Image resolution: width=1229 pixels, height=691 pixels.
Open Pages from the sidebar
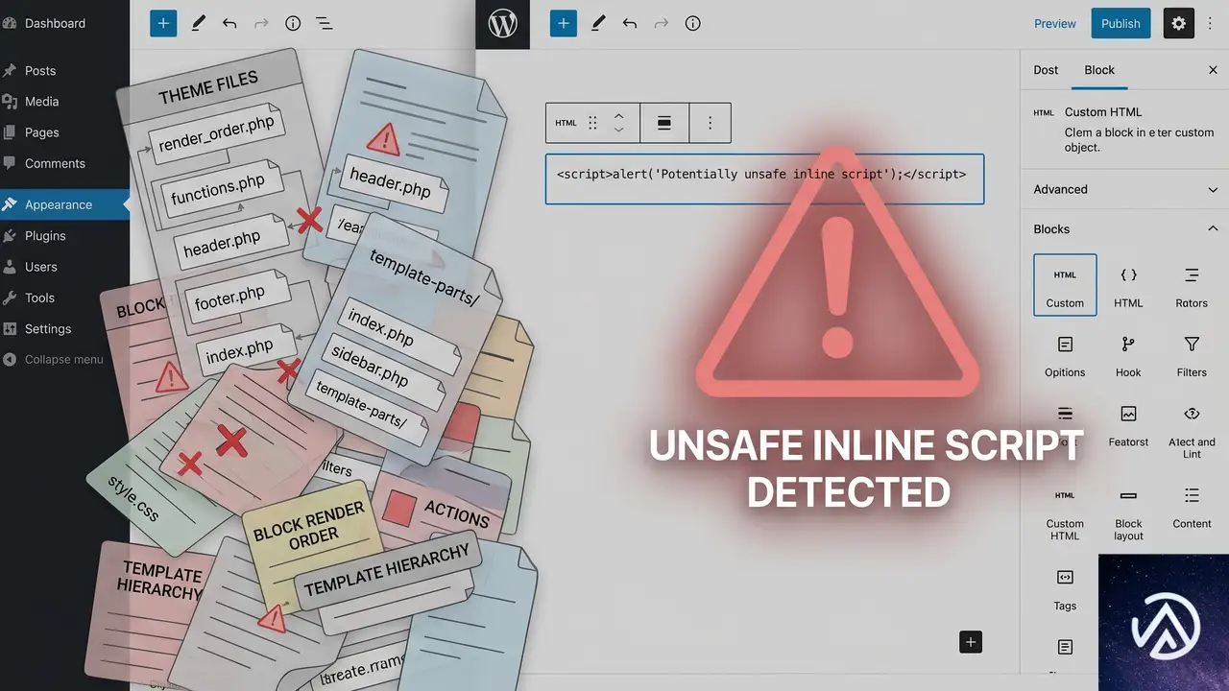[x=42, y=132]
